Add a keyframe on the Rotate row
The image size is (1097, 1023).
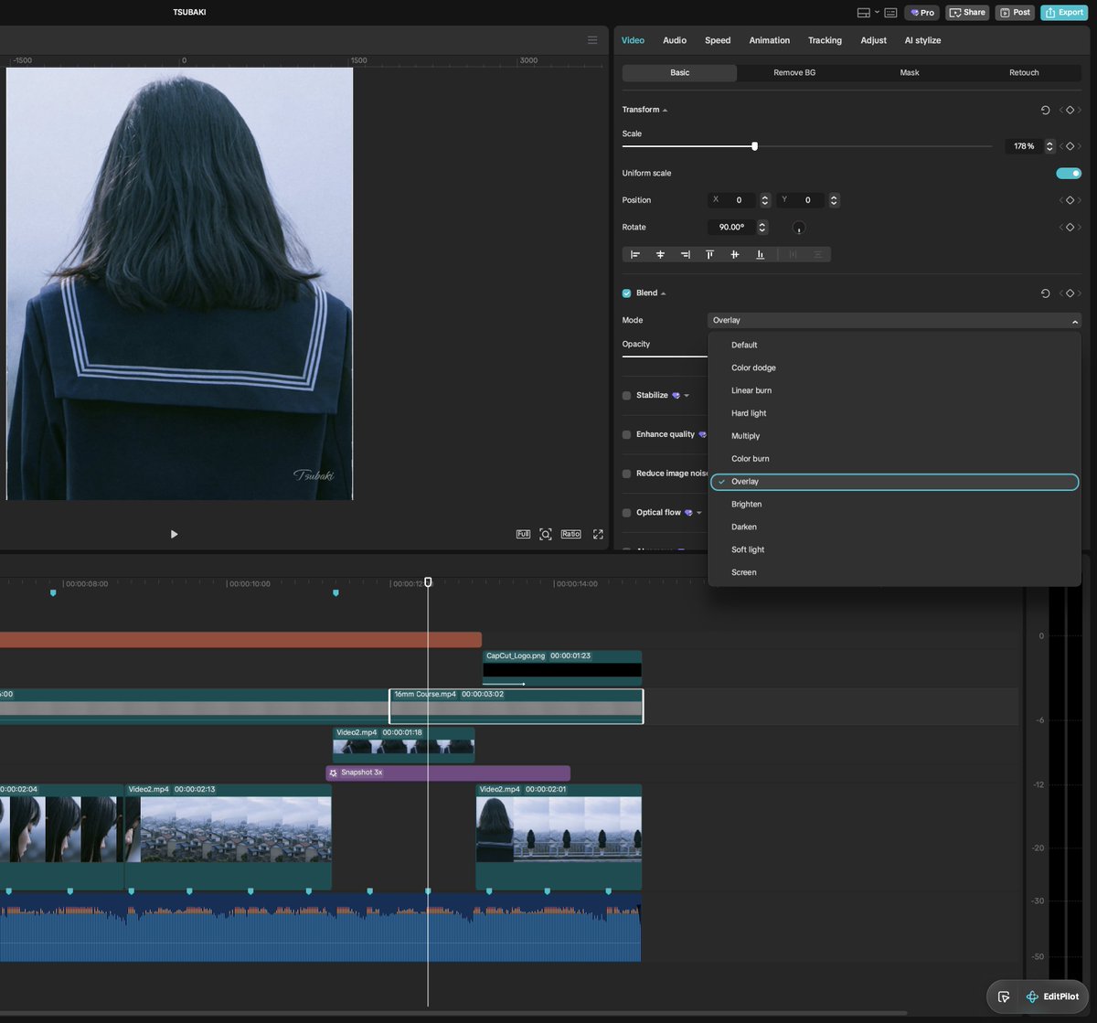pos(1070,227)
